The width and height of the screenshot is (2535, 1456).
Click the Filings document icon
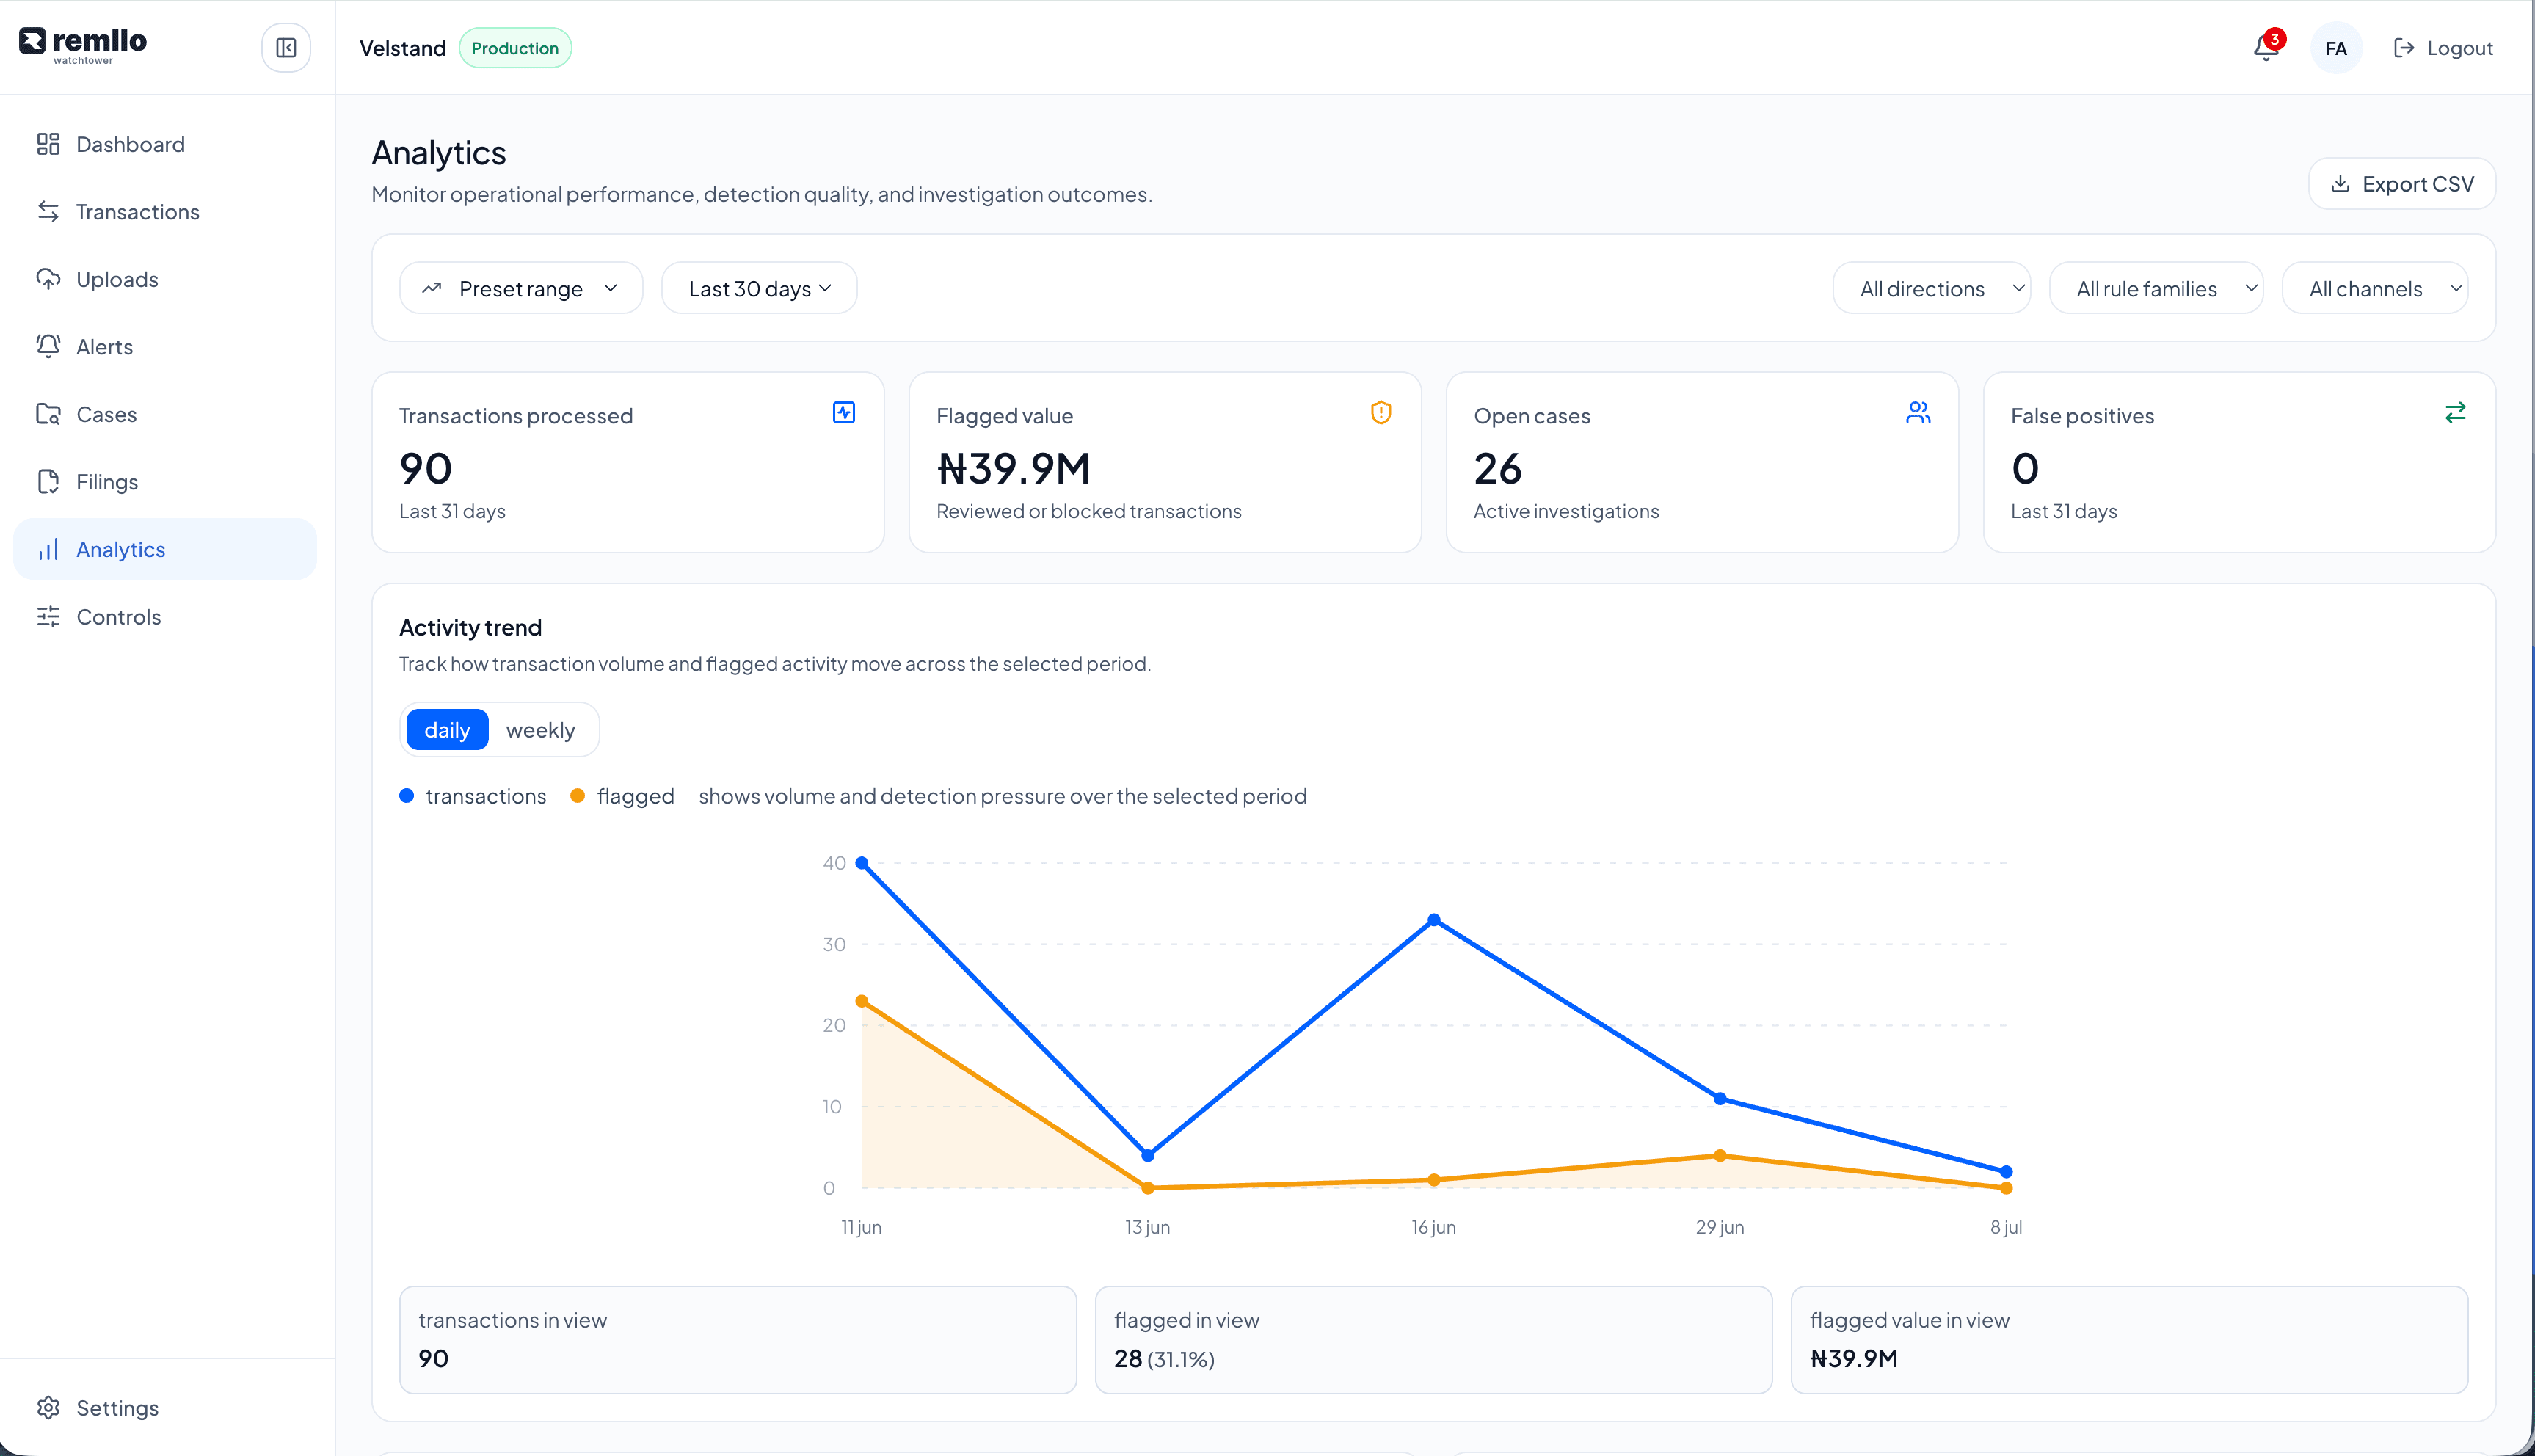pos(48,481)
